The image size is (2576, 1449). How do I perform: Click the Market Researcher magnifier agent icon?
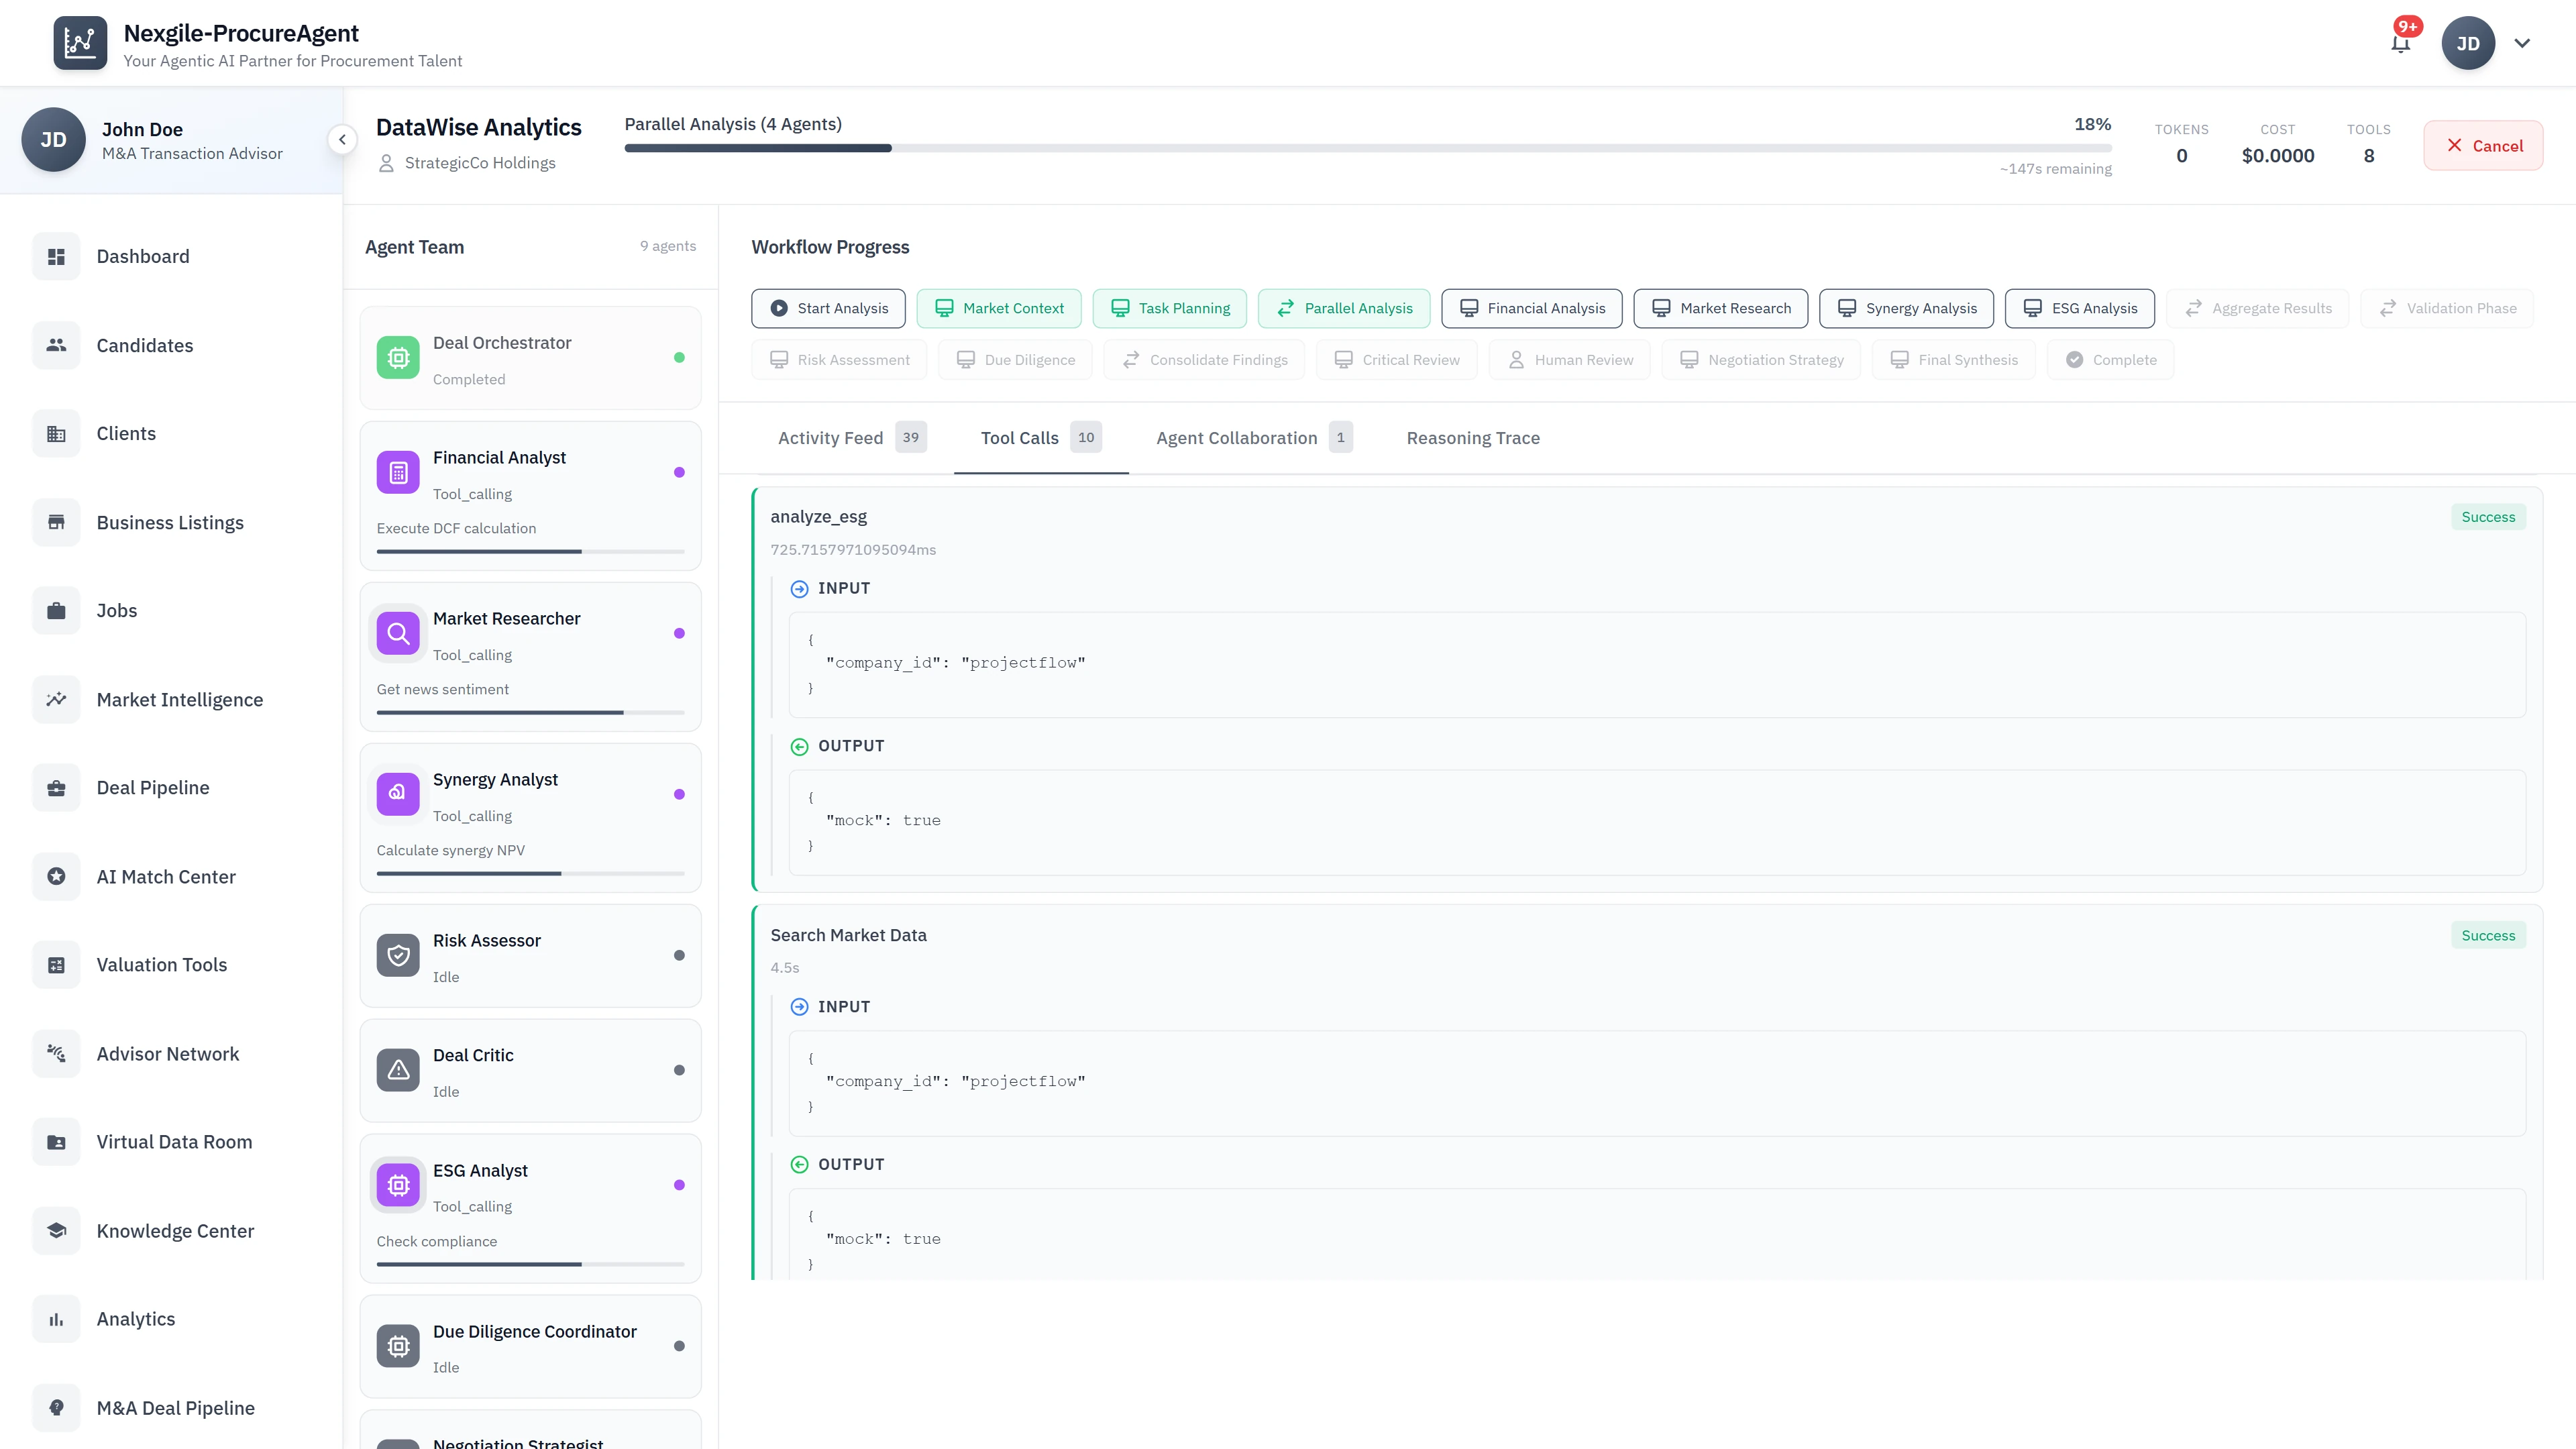click(x=398, y=633)
